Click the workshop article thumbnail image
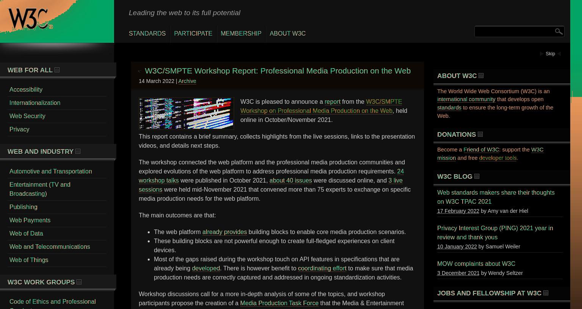 click(x=186, y=114)
